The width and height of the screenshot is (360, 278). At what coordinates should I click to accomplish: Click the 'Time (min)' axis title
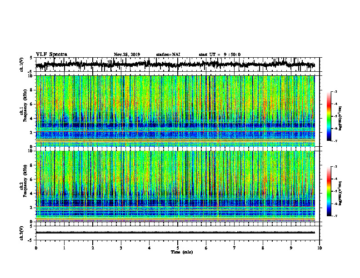(x=182, y=252)
